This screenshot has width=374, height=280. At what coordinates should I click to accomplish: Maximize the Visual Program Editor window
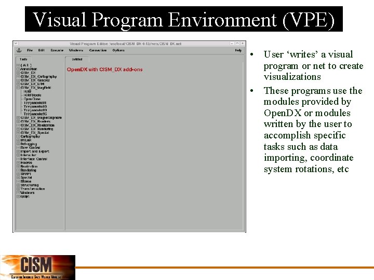point(237,44)
